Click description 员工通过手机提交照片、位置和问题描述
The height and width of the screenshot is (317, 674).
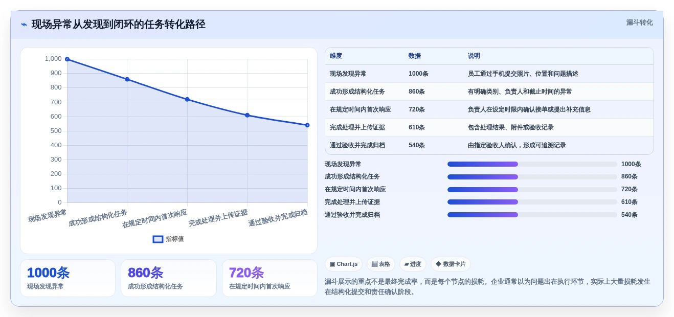click(523, 74)
